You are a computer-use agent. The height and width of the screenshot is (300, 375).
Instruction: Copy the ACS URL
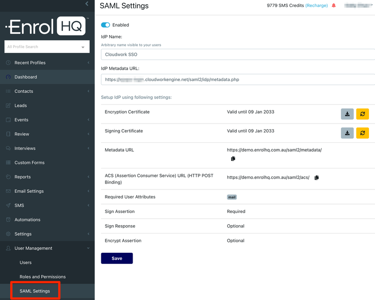[x=316, y=177]
